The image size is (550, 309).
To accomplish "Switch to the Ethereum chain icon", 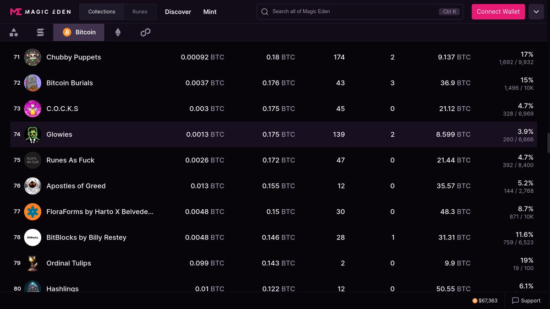I will coord(118,32).
